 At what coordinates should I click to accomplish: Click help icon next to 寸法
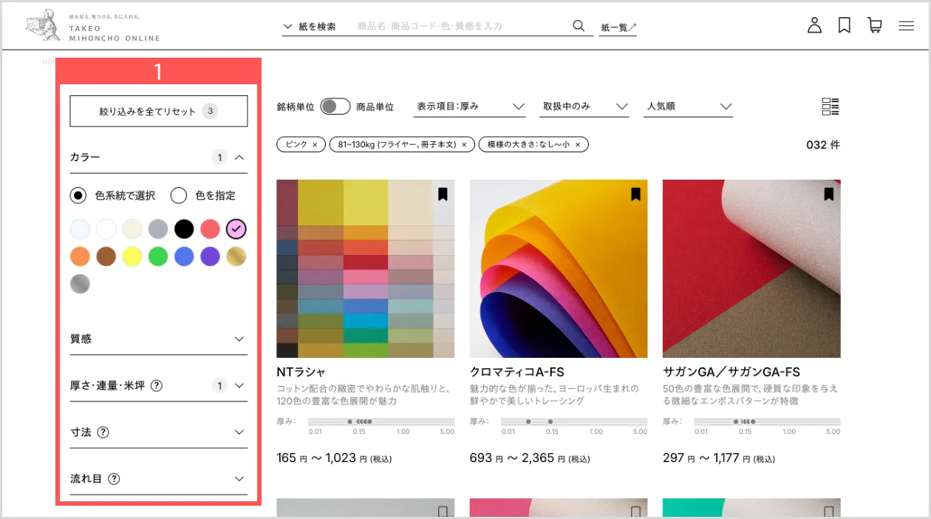[103, 432]
